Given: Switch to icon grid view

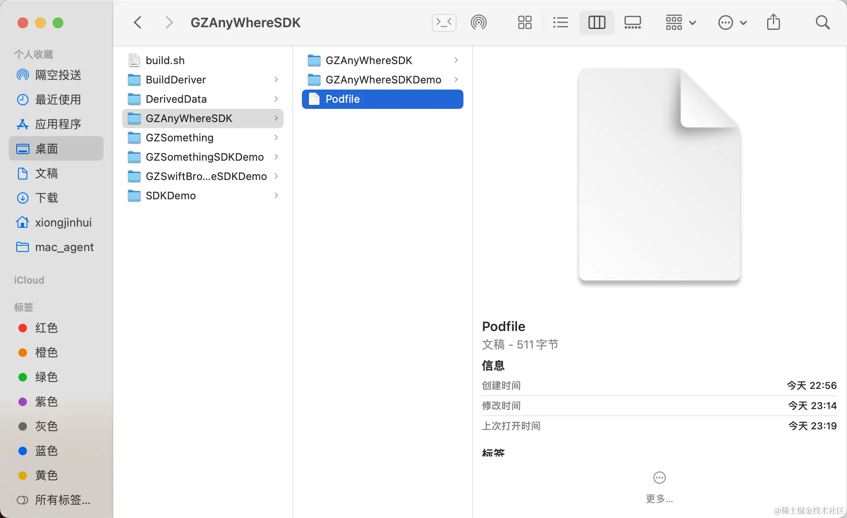Looking at the screenshot, I should [524, 22].
